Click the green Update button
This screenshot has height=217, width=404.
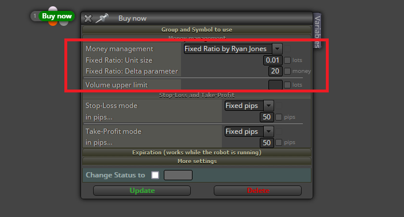[142, 191]
